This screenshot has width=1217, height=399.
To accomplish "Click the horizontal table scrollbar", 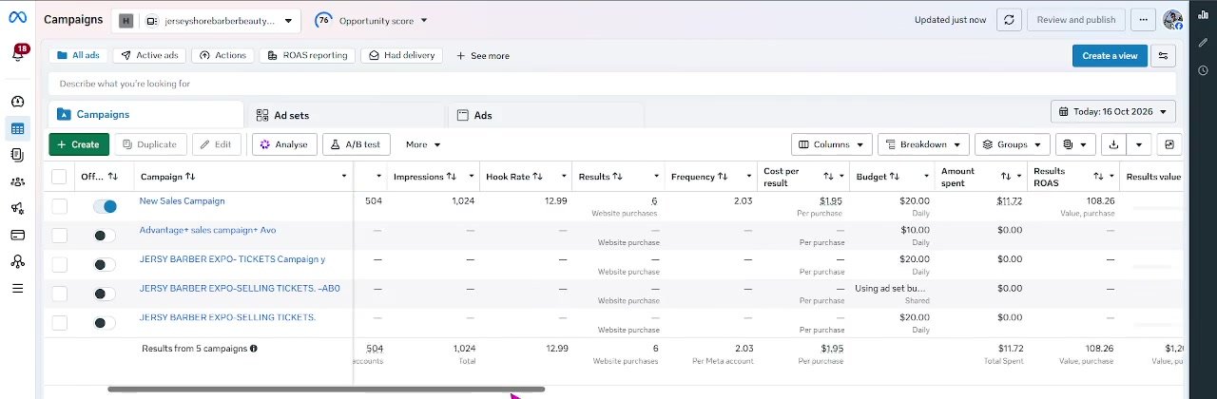I will [326, 389].
